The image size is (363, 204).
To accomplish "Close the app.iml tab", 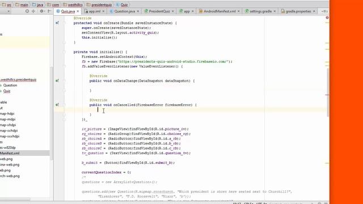I will 103,11.
